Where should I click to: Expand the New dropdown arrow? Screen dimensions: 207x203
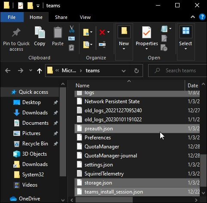[x=124, y=49]
